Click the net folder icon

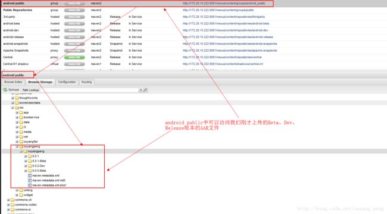coord(21,137)
